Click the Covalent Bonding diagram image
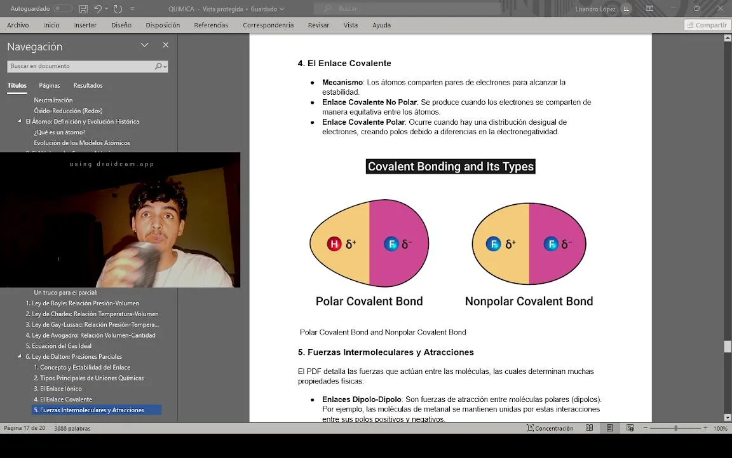 click(x=451, y=233)
